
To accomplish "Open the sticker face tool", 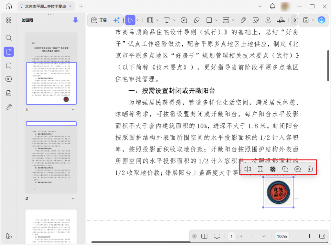I will coord(256,20).
